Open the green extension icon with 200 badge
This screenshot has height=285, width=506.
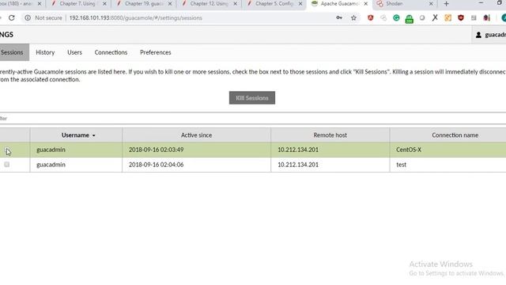[410, 19]
